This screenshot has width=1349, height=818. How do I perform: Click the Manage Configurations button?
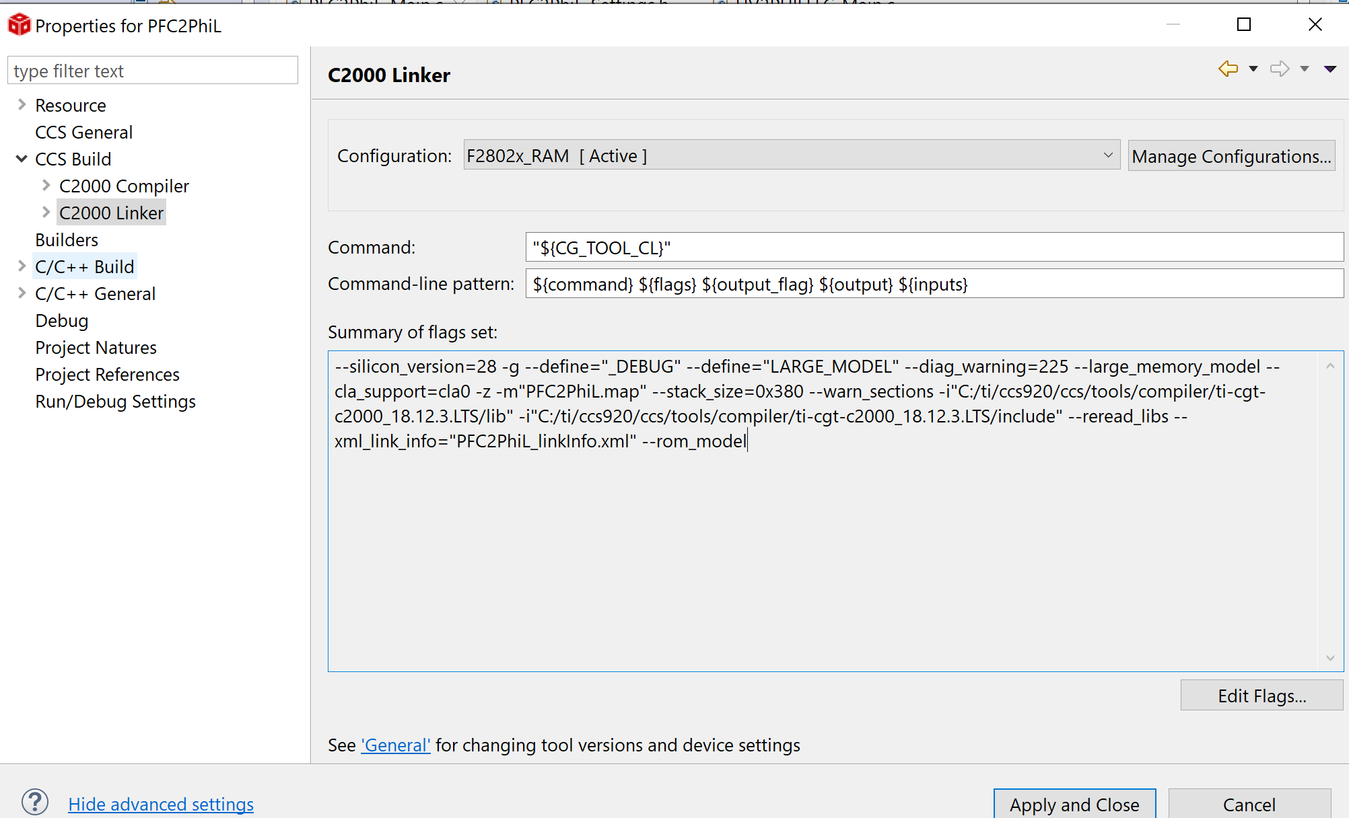click(x=1231, y=156)
